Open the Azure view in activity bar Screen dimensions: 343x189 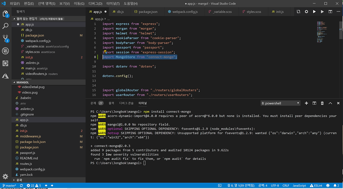[5, 76]
